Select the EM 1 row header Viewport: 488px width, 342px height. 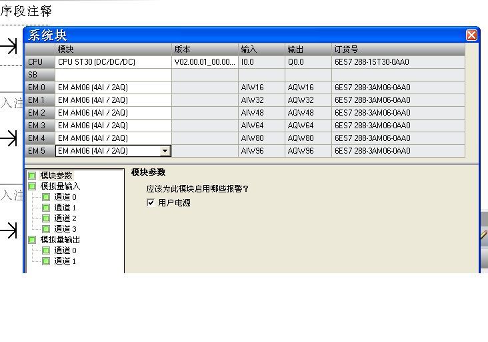(40, 100)
